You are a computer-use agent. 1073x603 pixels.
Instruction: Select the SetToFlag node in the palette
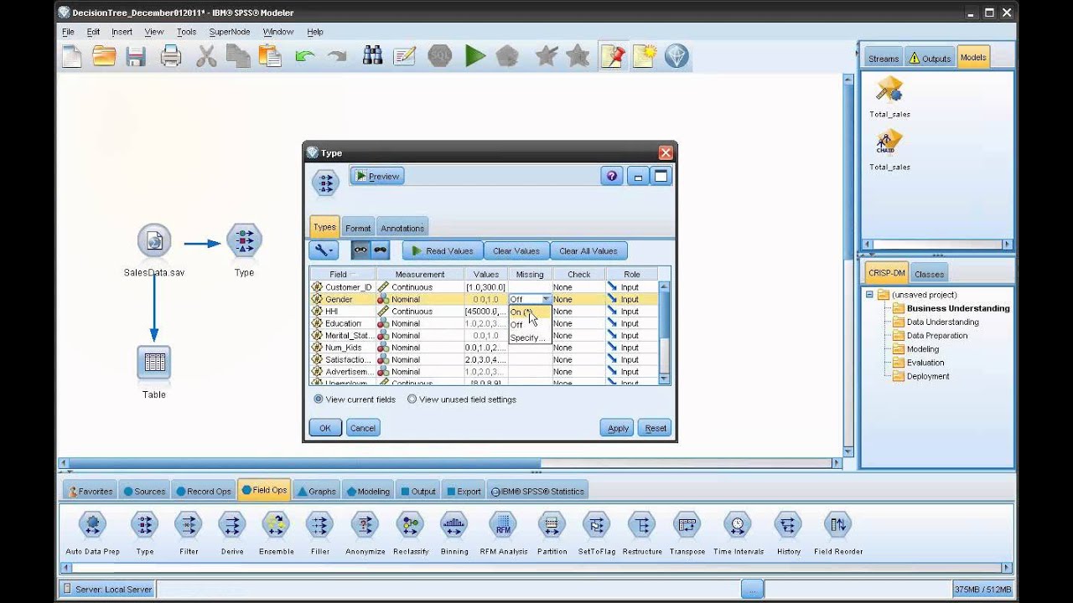[x=596, y=525]
